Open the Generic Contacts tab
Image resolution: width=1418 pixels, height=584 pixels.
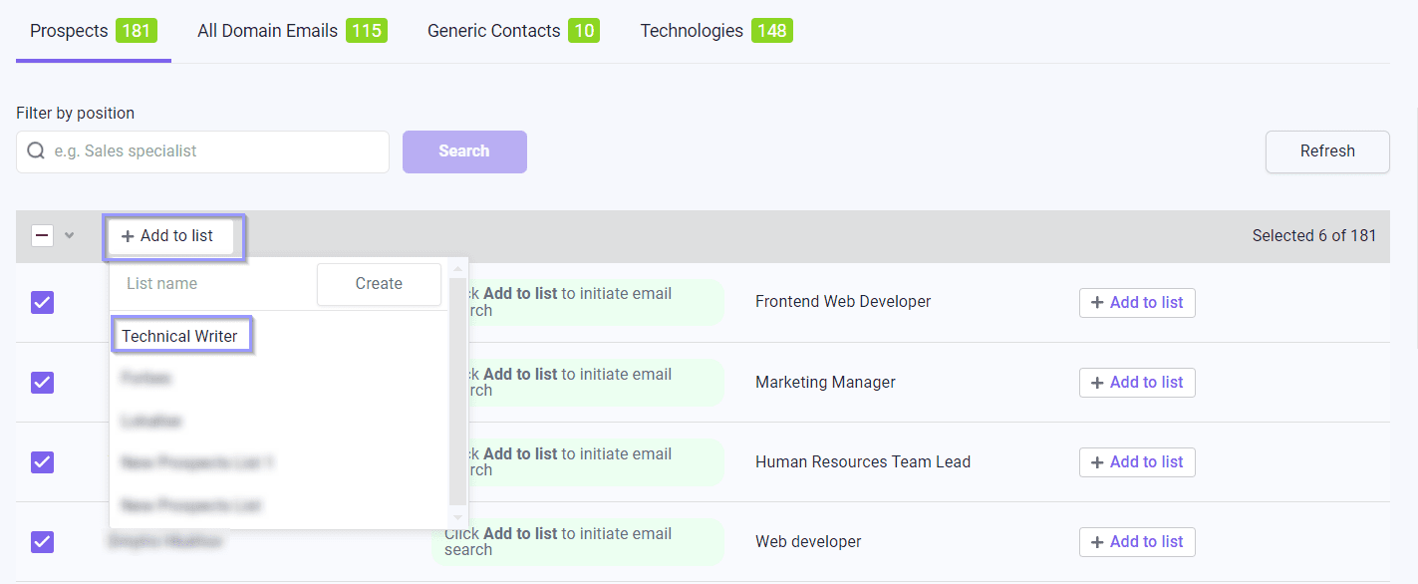[x=512, y=31]
